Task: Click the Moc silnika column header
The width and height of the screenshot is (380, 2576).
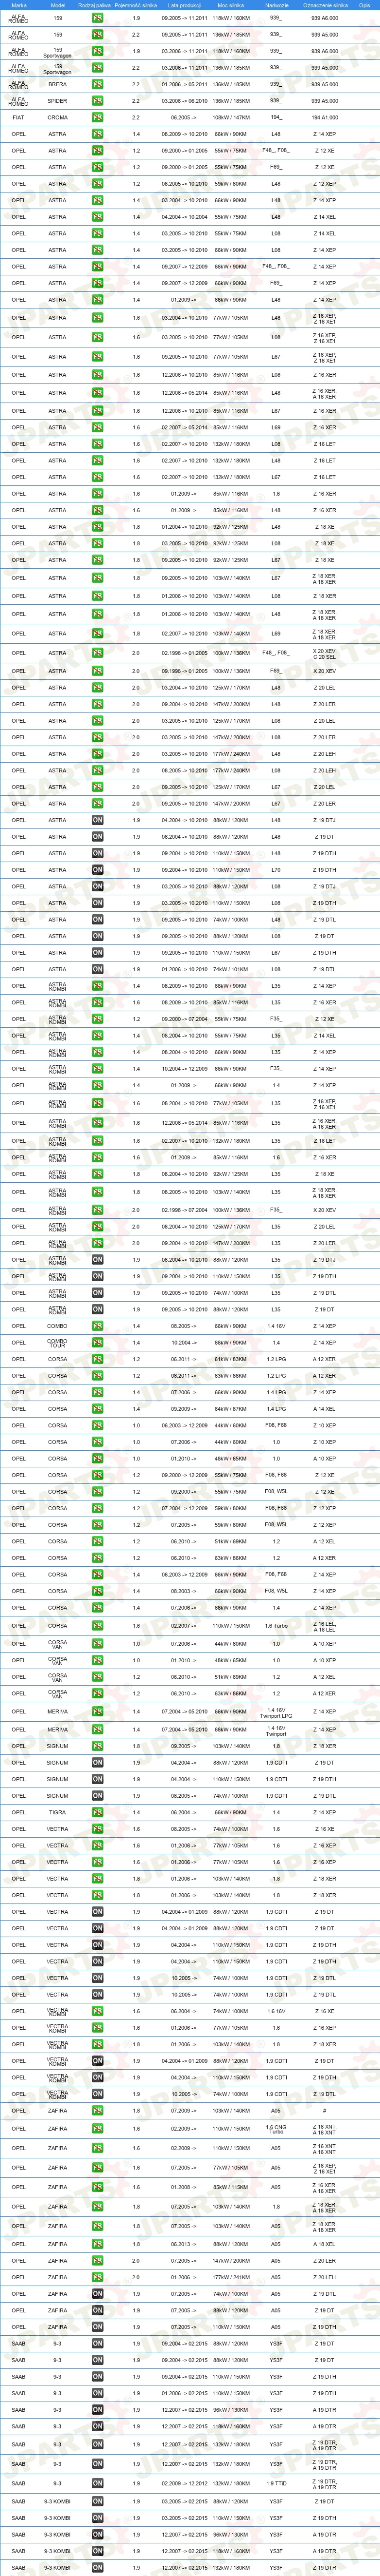Action: coord(230,5)
